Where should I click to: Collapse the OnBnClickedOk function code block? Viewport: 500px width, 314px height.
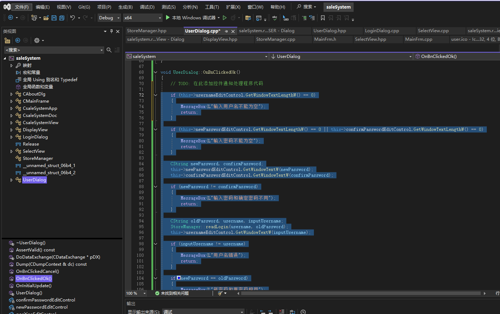pyautogui.click(x=155, y=72)
